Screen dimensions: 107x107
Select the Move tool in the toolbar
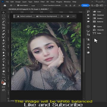coord(4,12)
